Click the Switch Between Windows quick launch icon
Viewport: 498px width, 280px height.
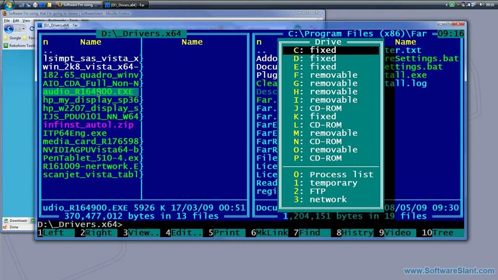(x=29, y=5)
